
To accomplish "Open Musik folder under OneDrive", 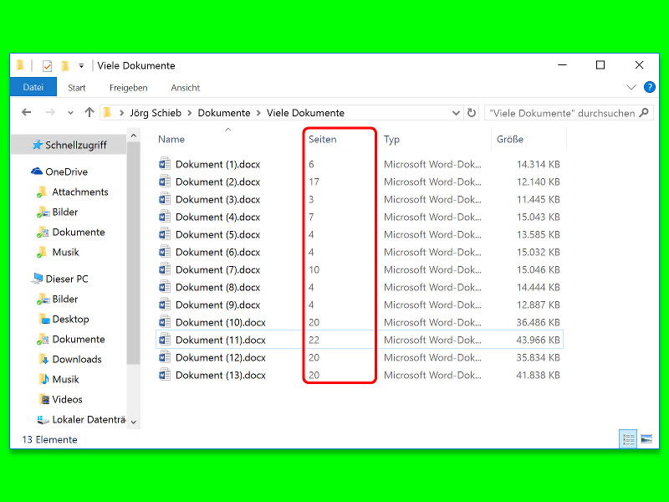I will point(58,253).
